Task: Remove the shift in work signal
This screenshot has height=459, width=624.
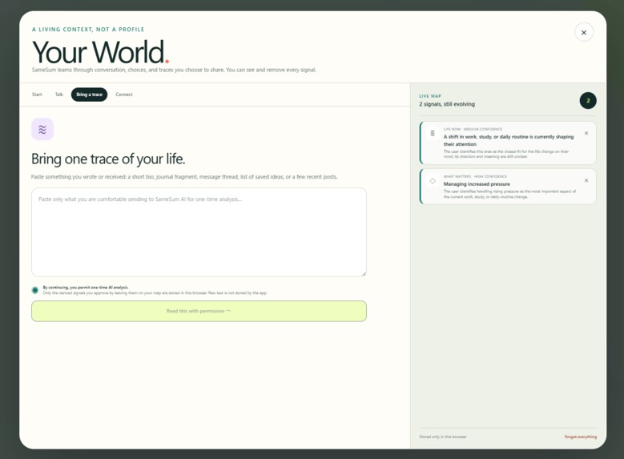Action: pyautogui.click(x=586, y=133)
